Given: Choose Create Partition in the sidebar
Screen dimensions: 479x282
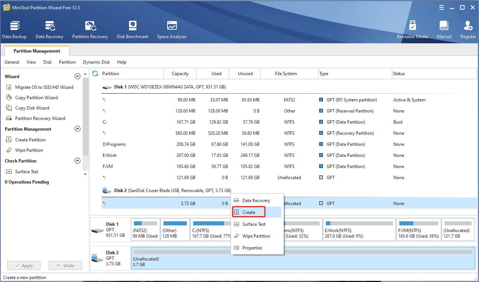Looking at the screenshot, I should pos(26,140).
